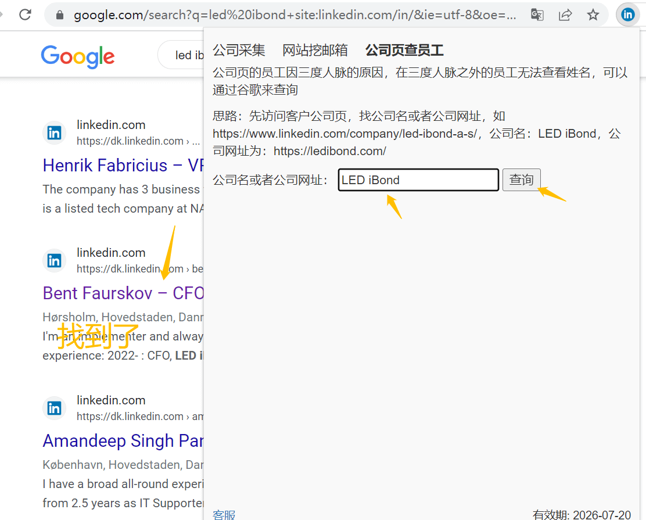Click the 有效期: 2026-07-20 expiry text
The image size is (646, 520).
coord(582,515)
